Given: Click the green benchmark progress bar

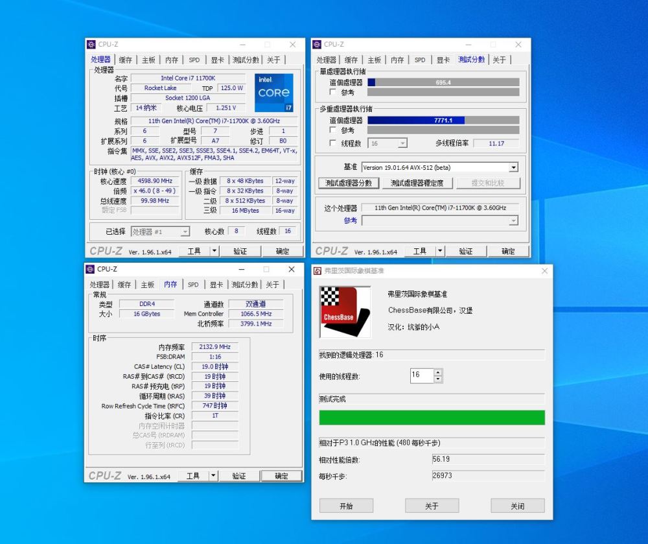Looking at the screenshot, I should coord(432,417).
